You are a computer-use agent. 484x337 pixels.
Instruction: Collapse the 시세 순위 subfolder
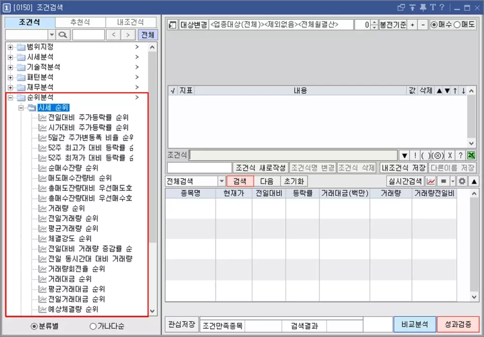click(x=21, y=108)
